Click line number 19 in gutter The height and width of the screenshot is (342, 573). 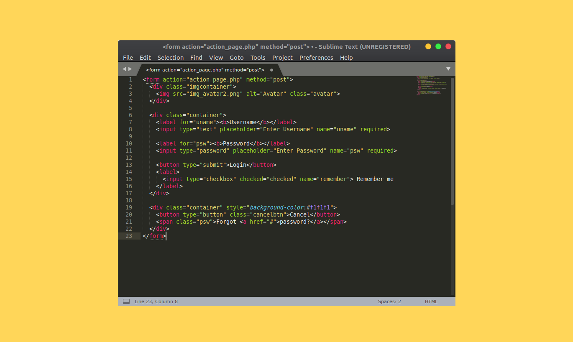[x=129, y=207]
